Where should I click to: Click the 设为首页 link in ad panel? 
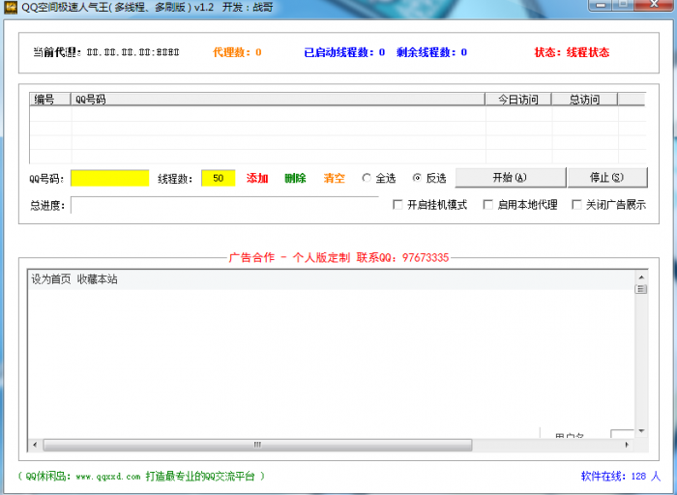pyautogui.click(x=51, y=279)
